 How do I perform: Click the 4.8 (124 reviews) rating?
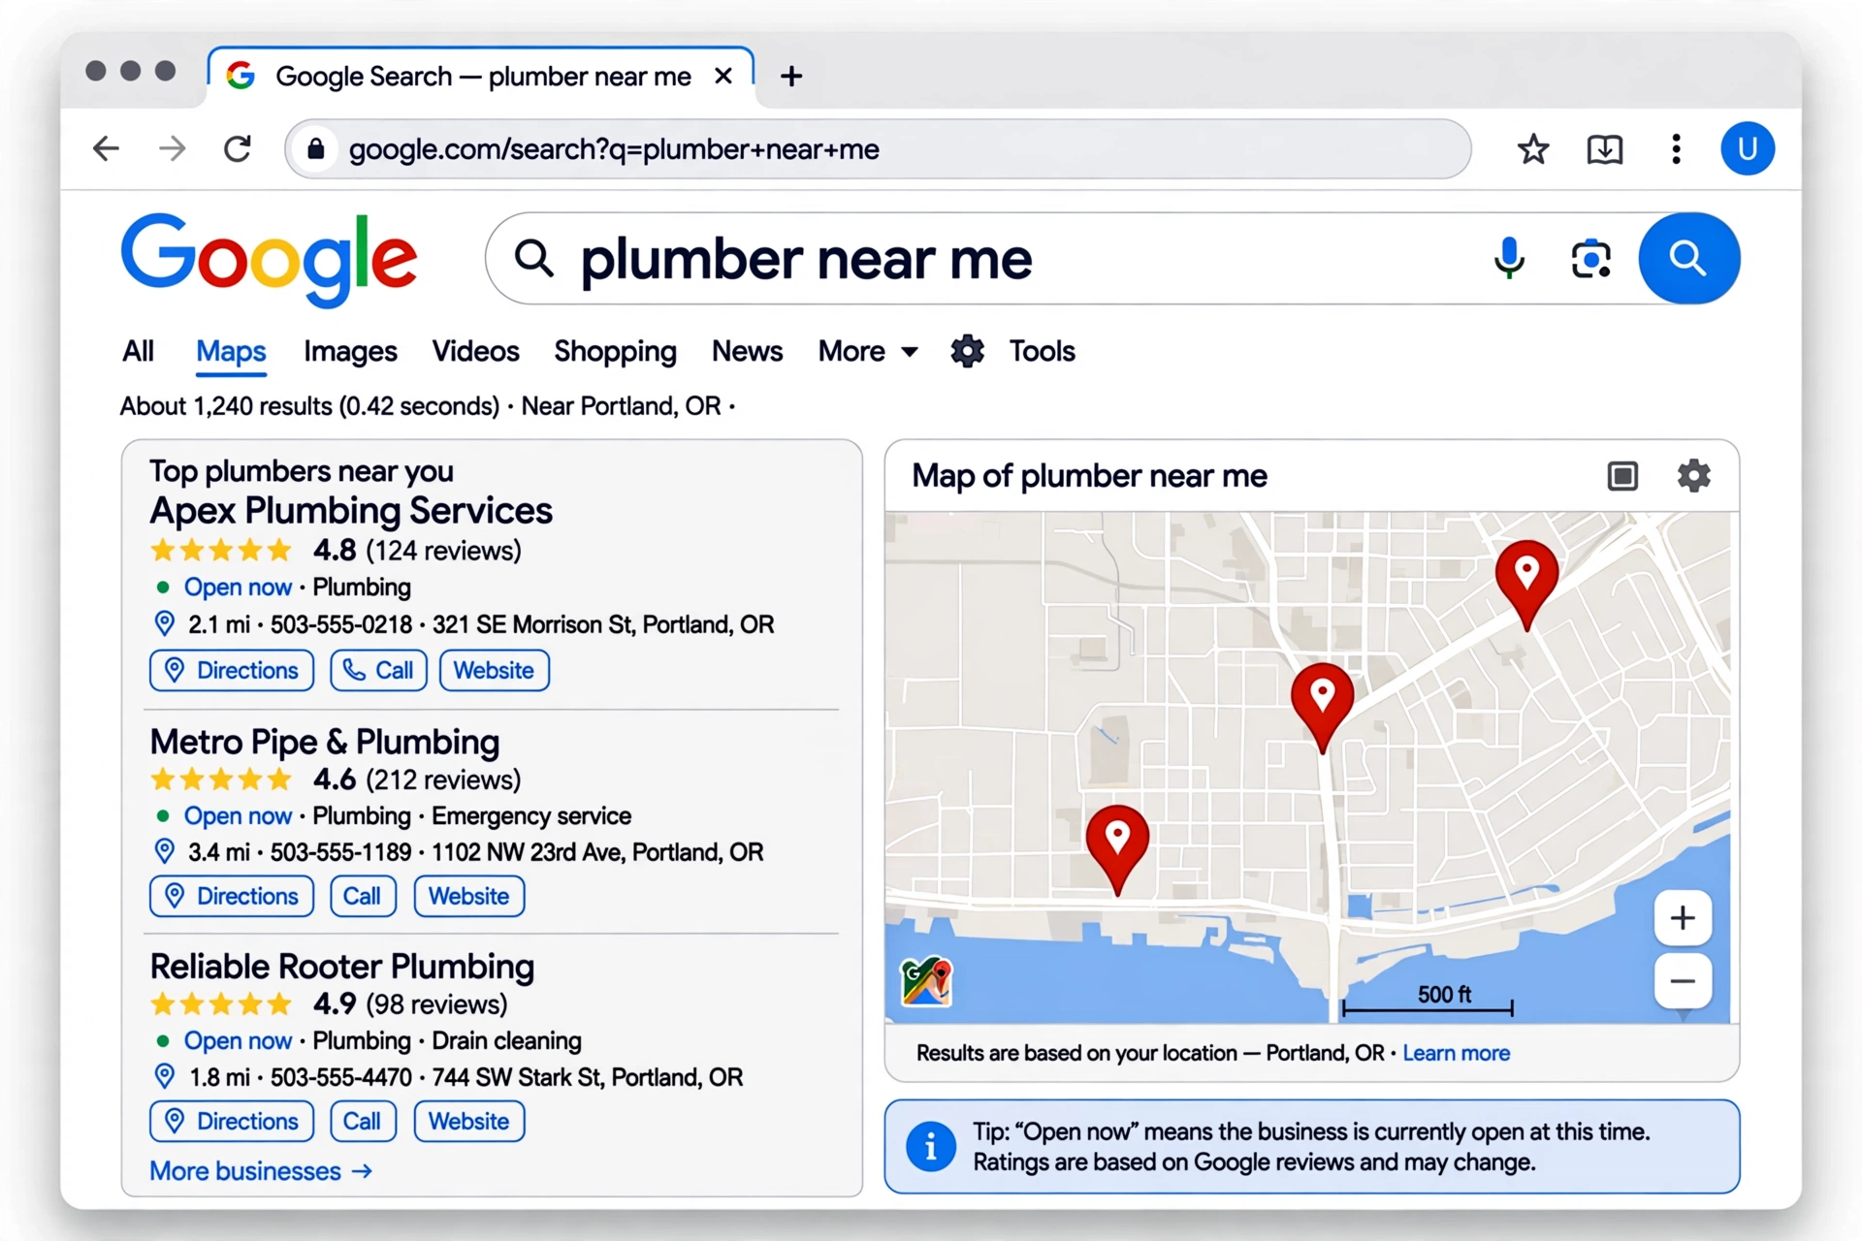(336, 551)
